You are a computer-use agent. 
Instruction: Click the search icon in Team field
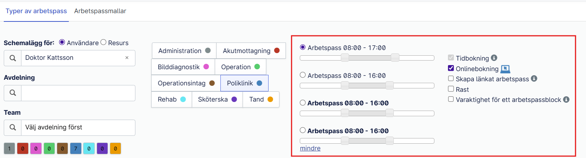pyautogui.click(x=12, y=128)
